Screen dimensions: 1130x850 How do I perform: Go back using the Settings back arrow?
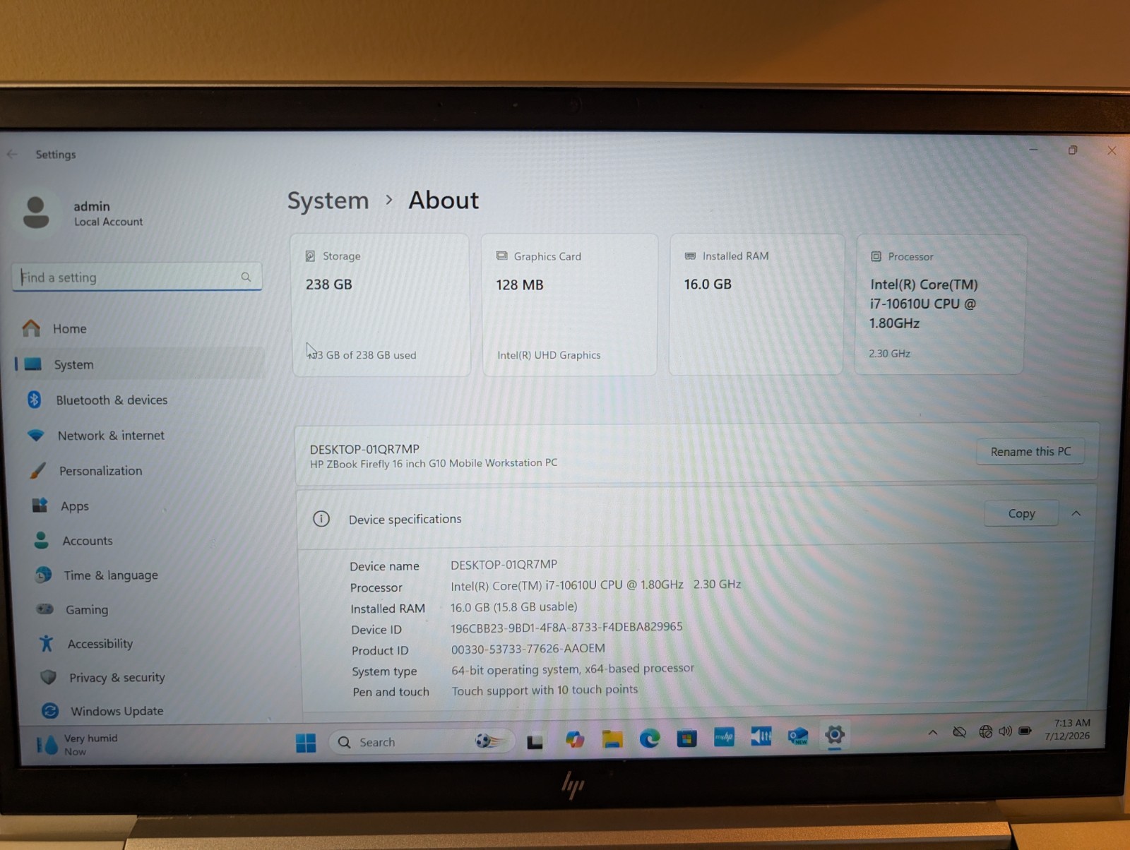(x=12, y=154)
